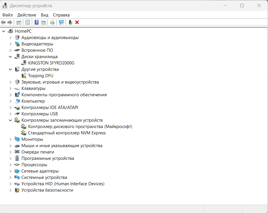
Task: Click the keyboard icon beside Клавиатуры
Action: (17, 88)
